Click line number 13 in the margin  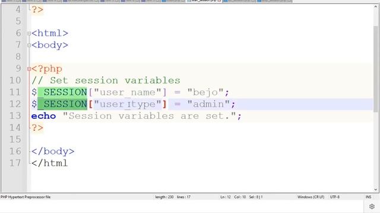tap(15, 116)
